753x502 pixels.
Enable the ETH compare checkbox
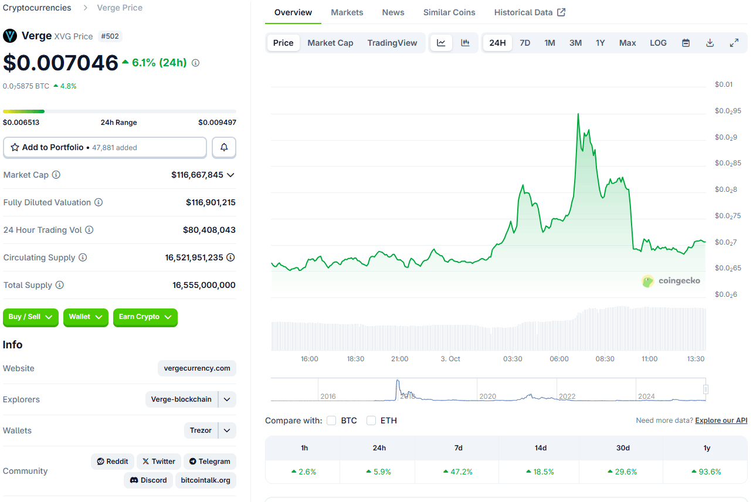tap(371, 420)
